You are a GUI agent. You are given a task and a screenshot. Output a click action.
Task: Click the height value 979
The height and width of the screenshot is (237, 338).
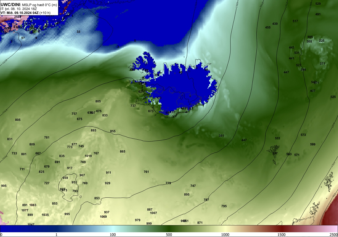click(x=138, y=220)
